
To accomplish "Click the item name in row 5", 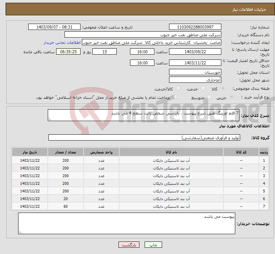I will click(x=171, y=191).
